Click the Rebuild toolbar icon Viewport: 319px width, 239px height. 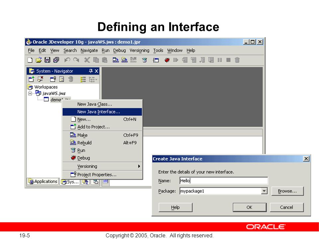(x=124, y=60)
